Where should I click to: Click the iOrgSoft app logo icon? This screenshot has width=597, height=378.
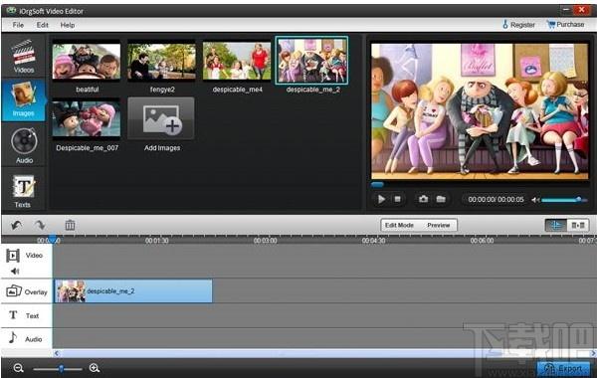pos(11,10)
